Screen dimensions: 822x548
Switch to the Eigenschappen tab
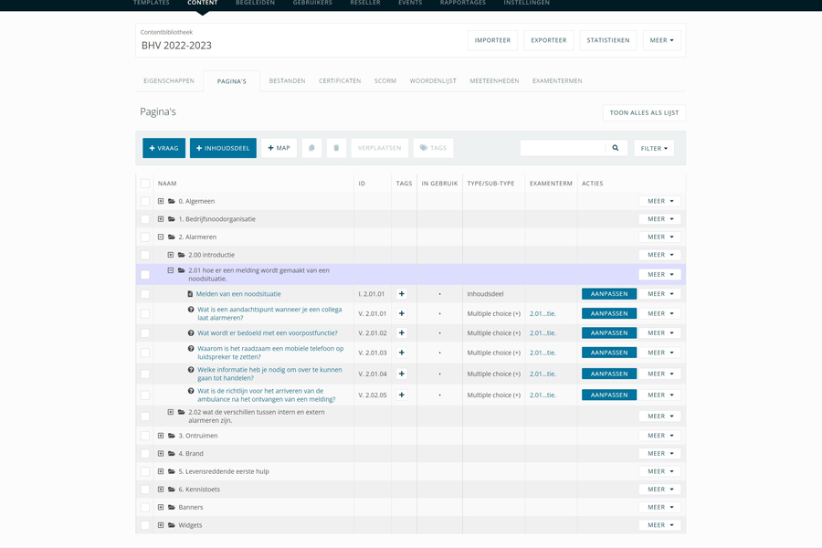[169, 80]
